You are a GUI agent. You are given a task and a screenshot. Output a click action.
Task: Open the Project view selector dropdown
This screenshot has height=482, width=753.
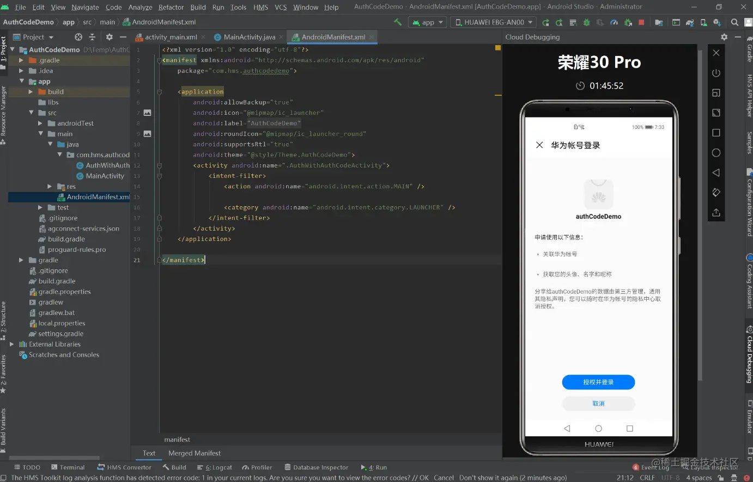point(33,37)
